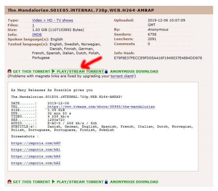Screen dimensions: 218x191
Task: Click the Info Hash: label
Action: pos(124,53)
